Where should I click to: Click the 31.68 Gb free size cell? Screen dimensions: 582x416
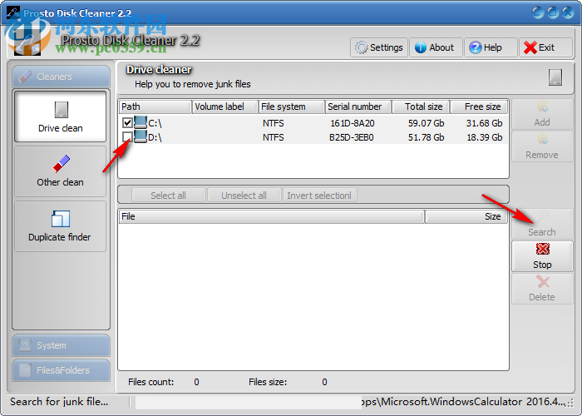pos(485,123)
